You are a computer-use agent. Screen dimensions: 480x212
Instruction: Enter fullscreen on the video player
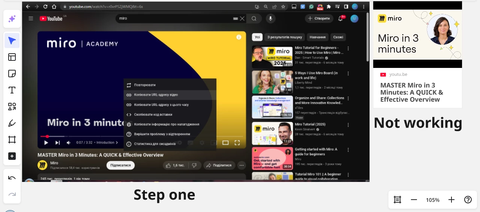(x=237, y=143)
